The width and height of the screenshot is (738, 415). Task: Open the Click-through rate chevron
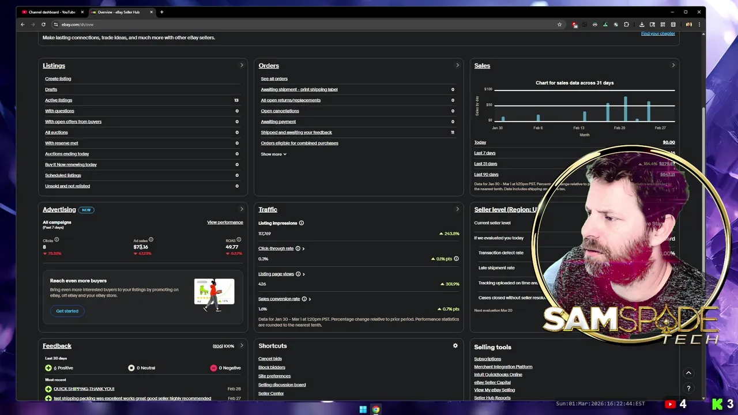[x=303, y=248]
